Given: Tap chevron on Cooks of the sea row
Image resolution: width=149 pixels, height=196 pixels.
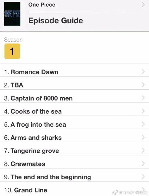Looking at the screenshot, I should coord(143,111).
